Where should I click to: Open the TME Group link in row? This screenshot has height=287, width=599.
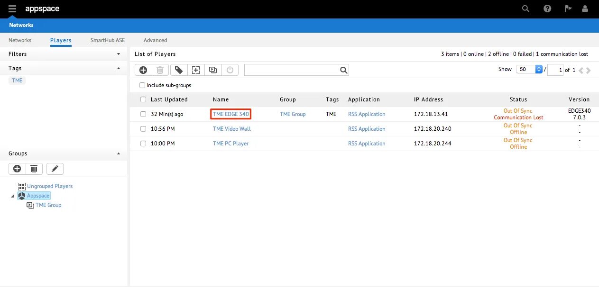click(293, 114)
